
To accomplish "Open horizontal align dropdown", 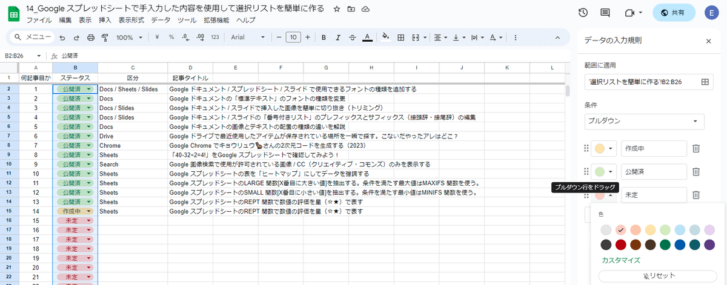I will [440, 38].
